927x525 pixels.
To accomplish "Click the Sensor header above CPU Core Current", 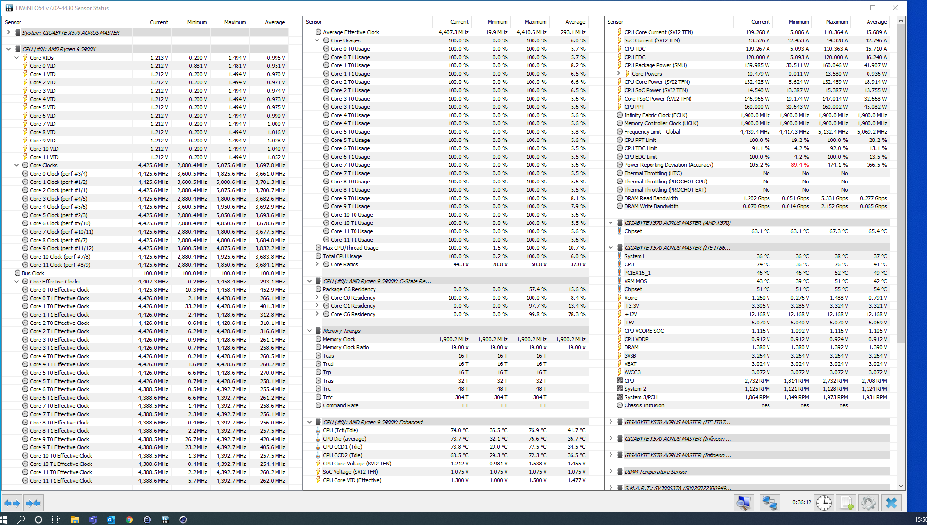I will 669,22.
